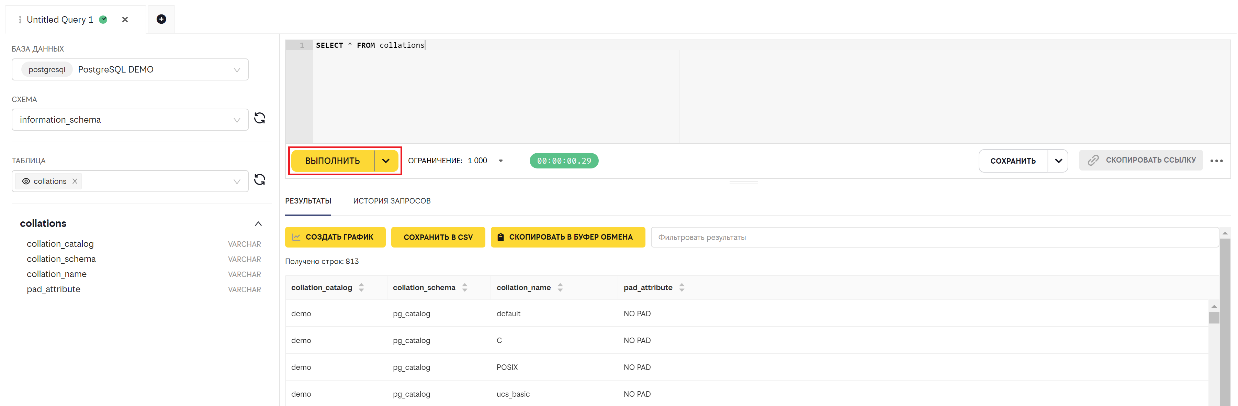Remove collations tag from table selector
1238x406 pixels.
pos(75,182)
